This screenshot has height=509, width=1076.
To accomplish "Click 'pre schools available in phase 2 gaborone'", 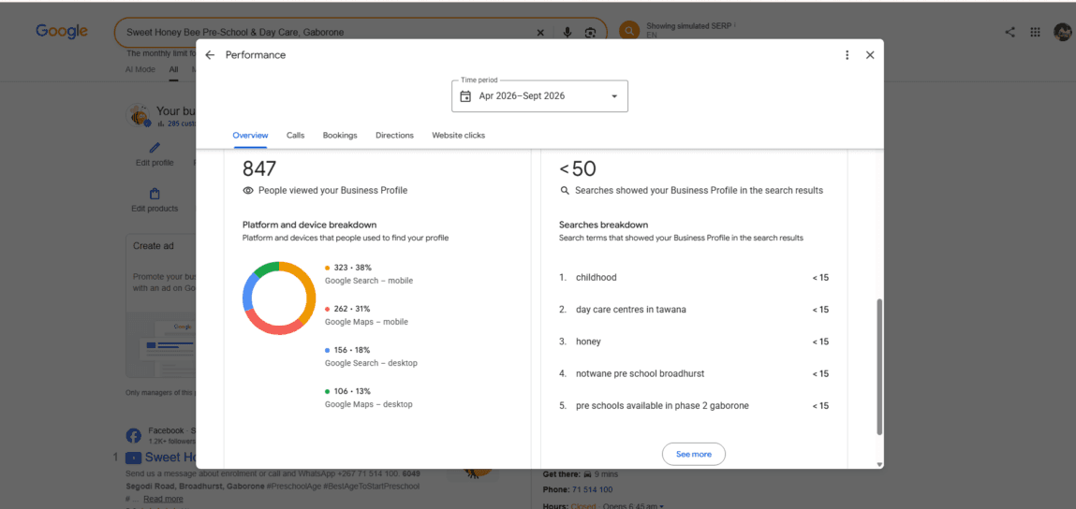I will coord(662,405).
